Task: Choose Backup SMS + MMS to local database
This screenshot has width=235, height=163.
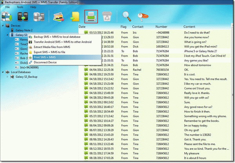Action: coord(65,37)
